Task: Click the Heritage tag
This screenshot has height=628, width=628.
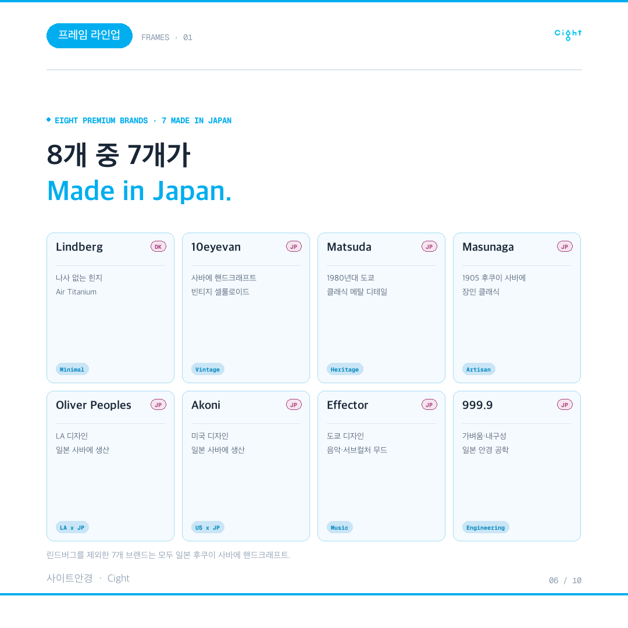Action: click(345, 369)
